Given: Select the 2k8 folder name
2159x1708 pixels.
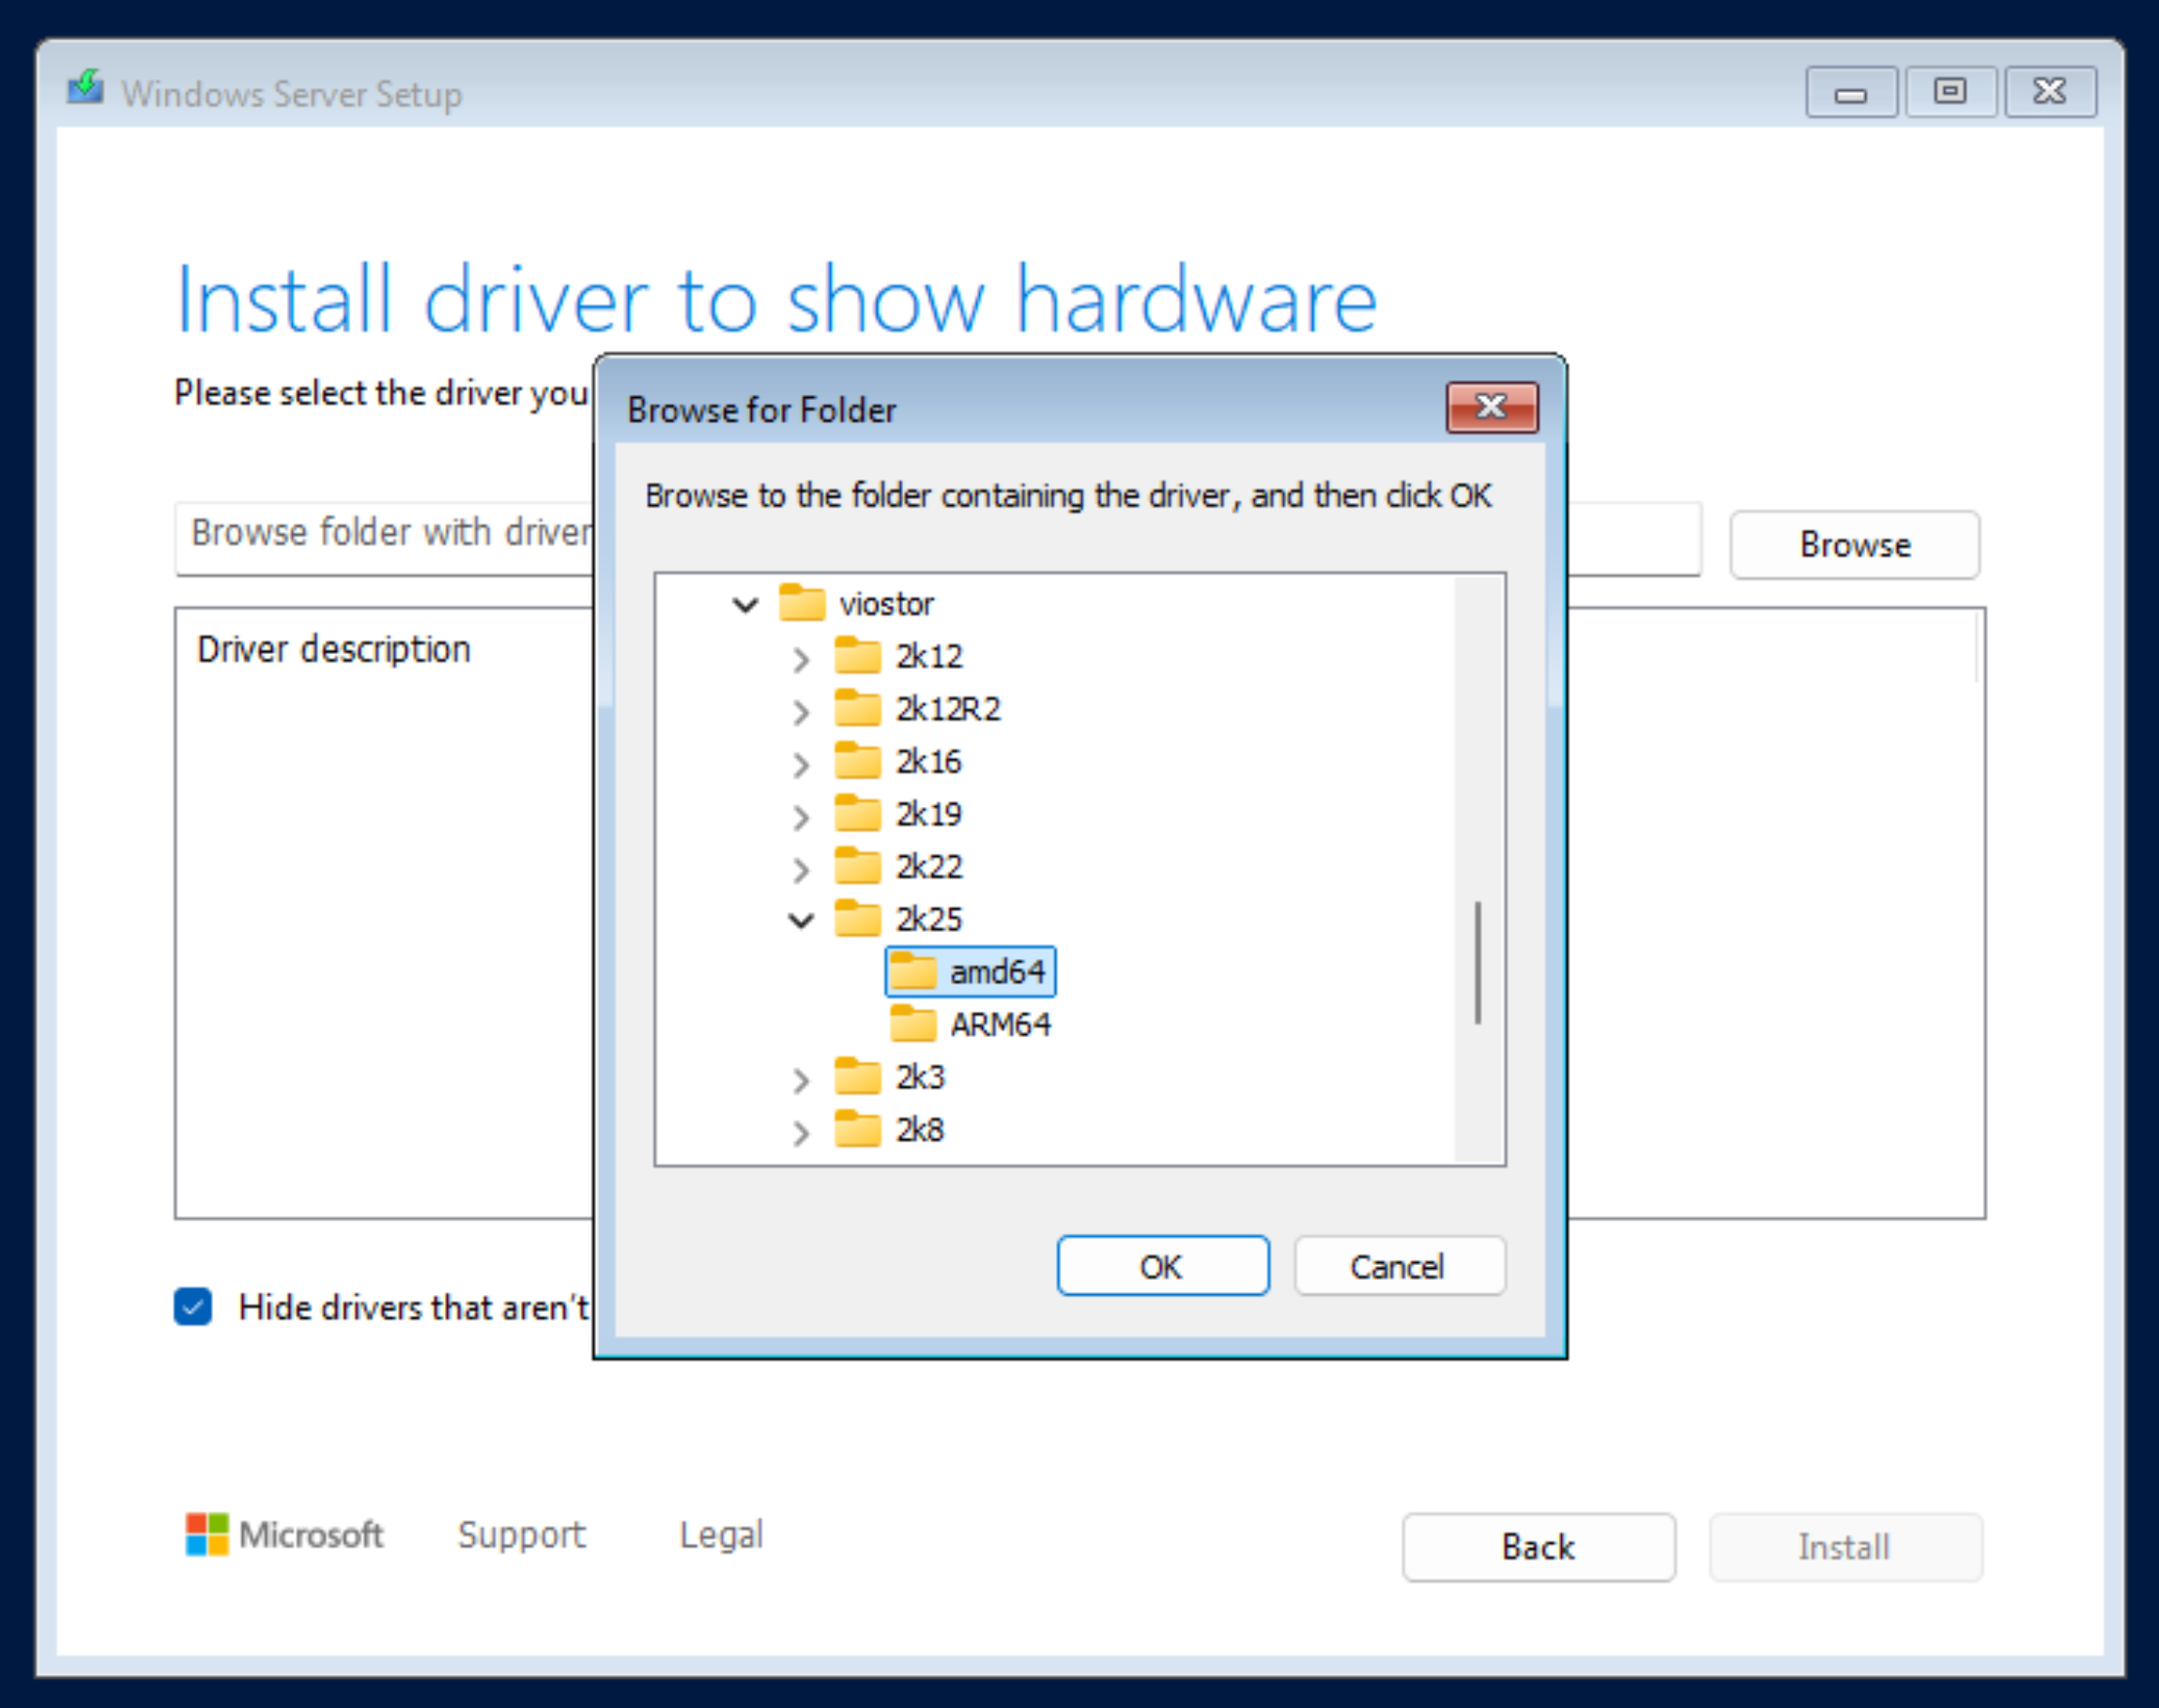Looking at the screenshot, I should (x=919, y=1129).
